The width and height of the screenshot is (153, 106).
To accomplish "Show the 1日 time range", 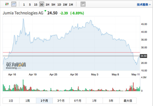I will pyautogui.click(x=11, y=101).
